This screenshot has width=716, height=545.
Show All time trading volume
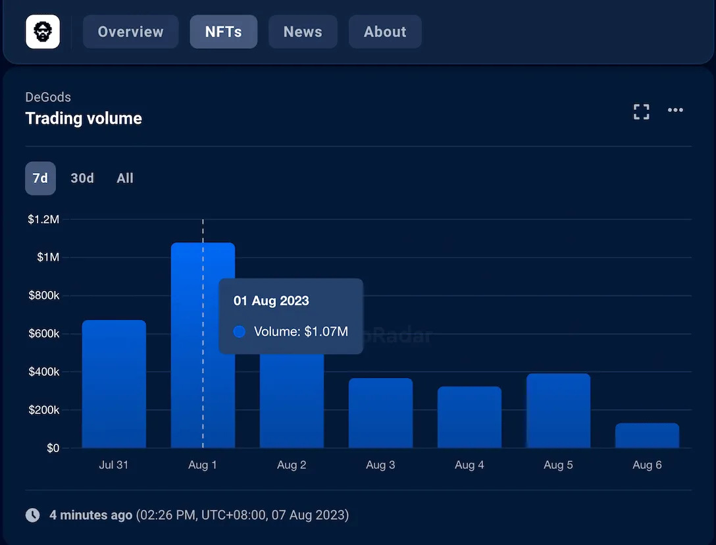click(x=125, y=178)
